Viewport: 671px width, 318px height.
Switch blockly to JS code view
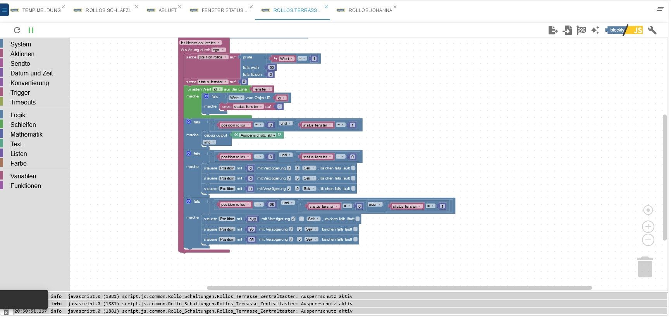(624, 30)
